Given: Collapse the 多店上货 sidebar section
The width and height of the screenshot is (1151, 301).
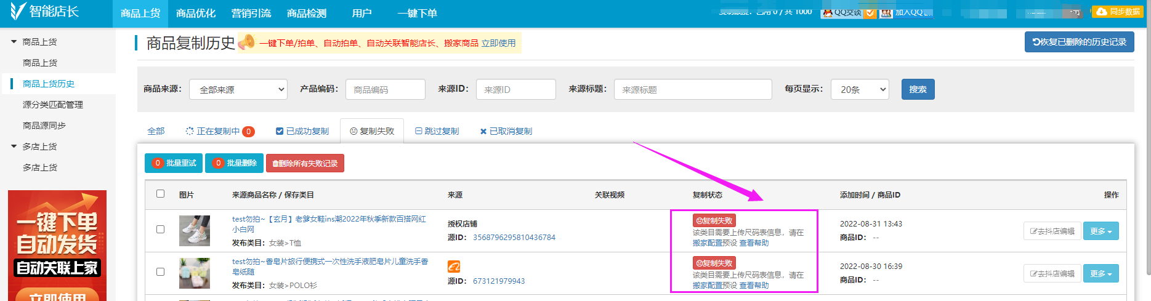Looking at the screenshot, I should click(14, 146).
